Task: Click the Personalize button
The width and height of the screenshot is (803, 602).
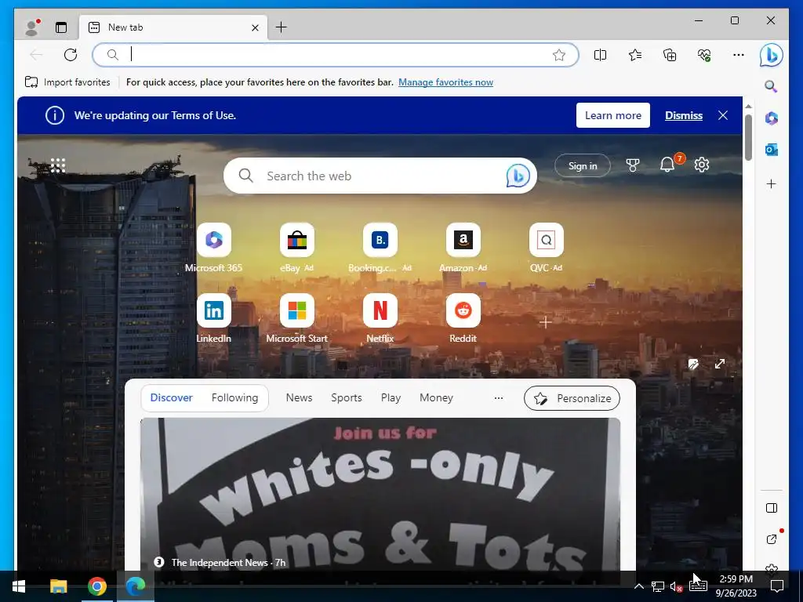Action: [572, 398]
